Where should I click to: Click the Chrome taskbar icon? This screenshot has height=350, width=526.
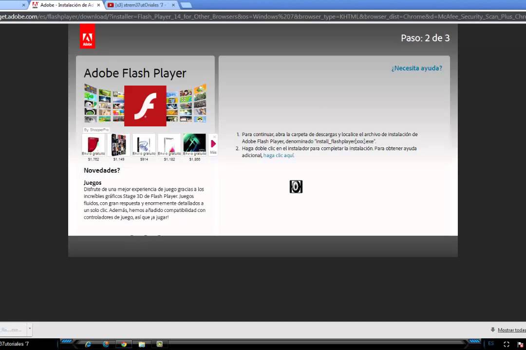(x=124, y=344)
